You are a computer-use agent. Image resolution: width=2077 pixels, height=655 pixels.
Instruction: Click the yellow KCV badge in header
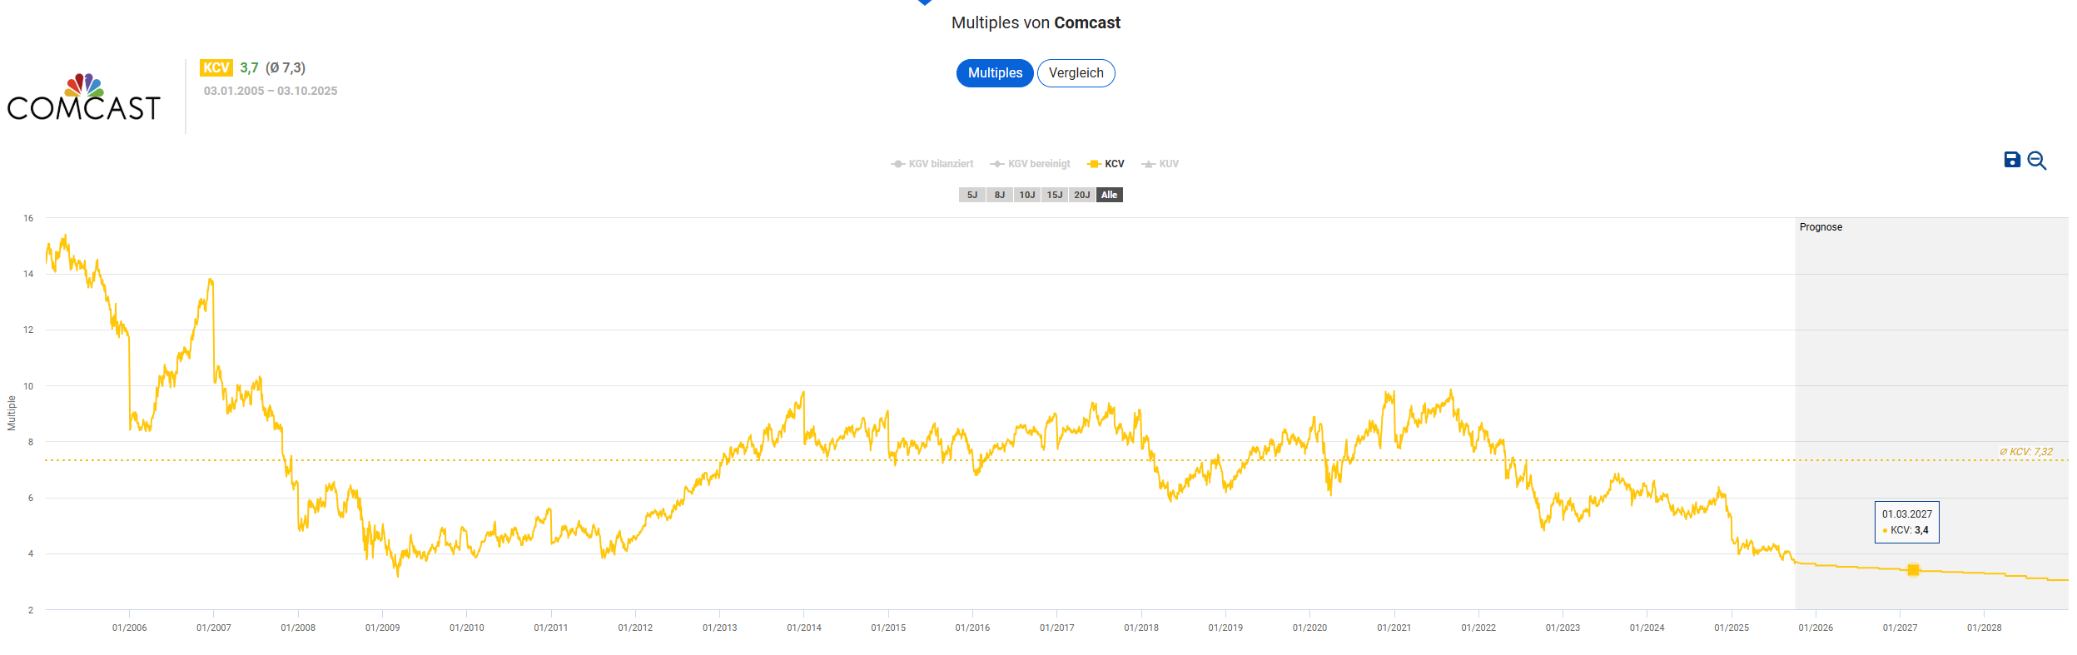click(x=216, y=67)
